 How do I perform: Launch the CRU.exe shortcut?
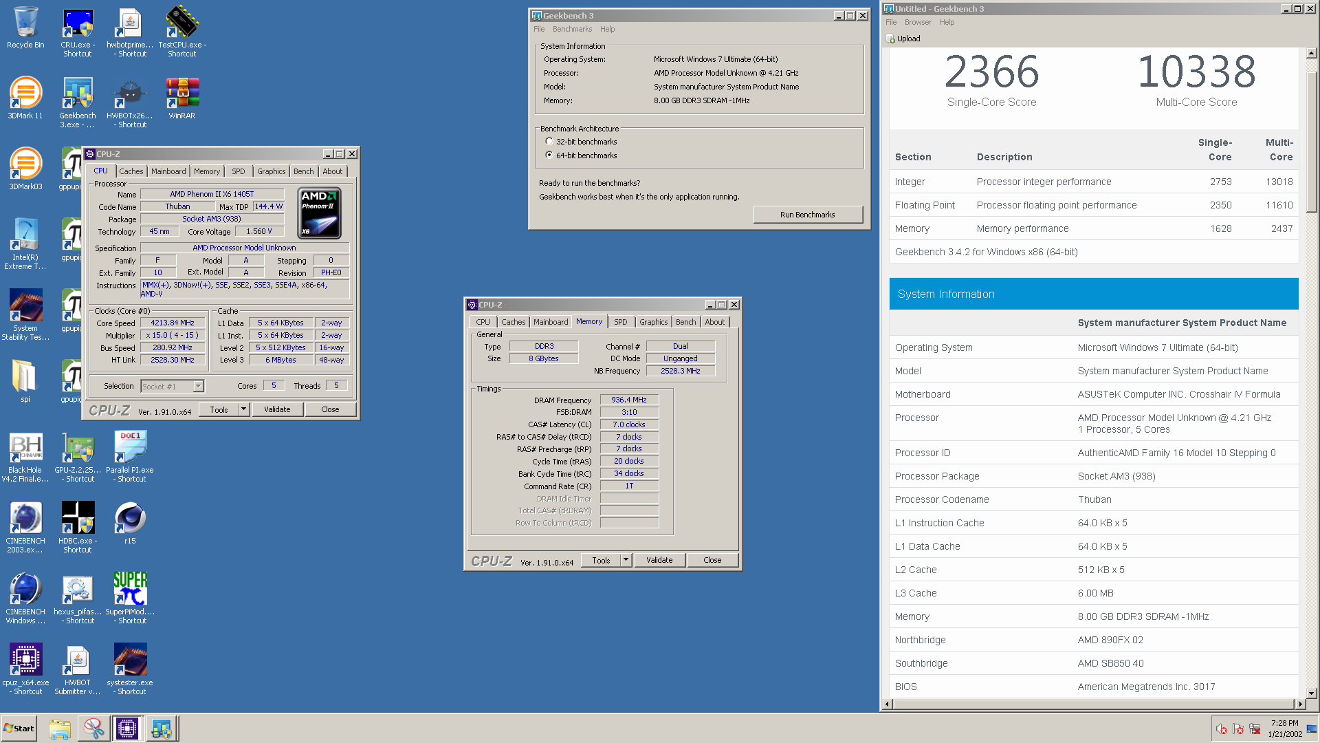pyautogui.click(x=78, y=32)
